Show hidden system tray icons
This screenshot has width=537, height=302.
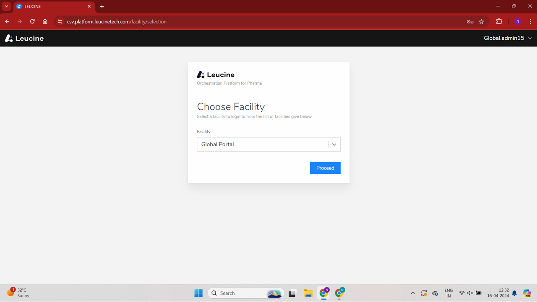coord(412,293)
